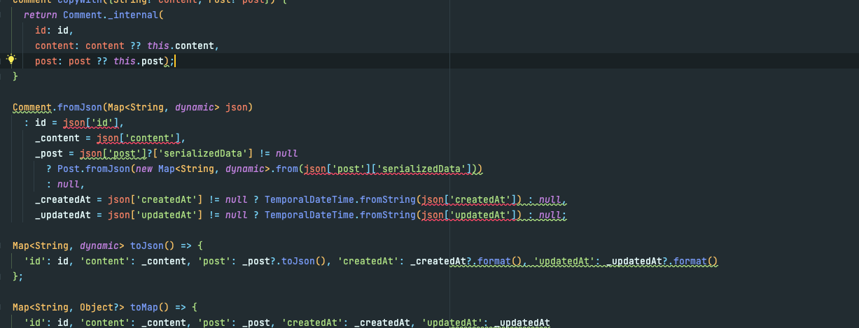Click 'Comment._internal(' in the return statement
Image resolution: width=859 pixels, height=328 pixels.
point(113,15)
